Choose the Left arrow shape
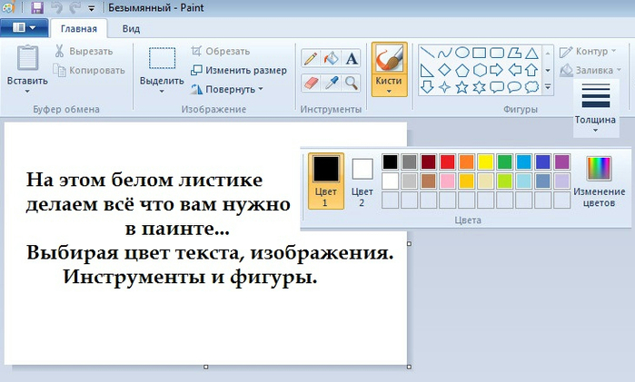 (x=514, y=70)
